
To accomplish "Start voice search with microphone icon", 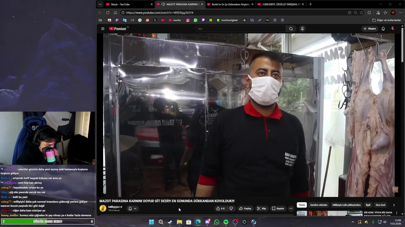I will coord(302,29).
